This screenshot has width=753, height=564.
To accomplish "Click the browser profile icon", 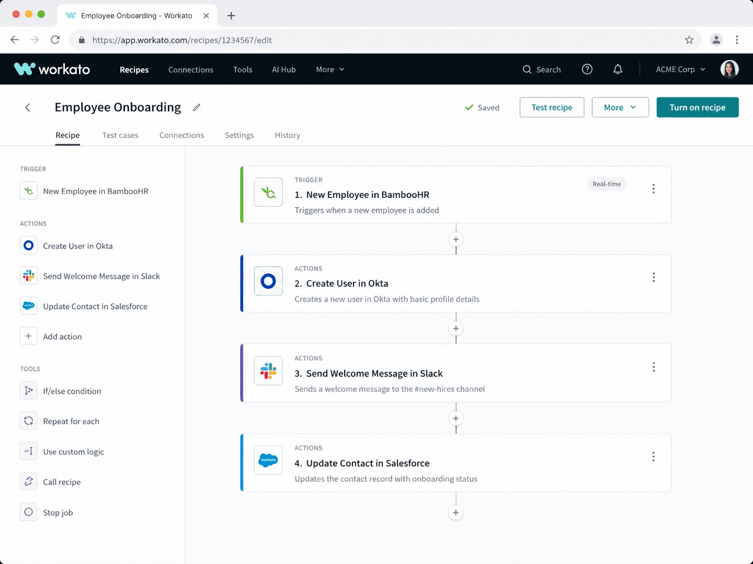I will point(716,40).
